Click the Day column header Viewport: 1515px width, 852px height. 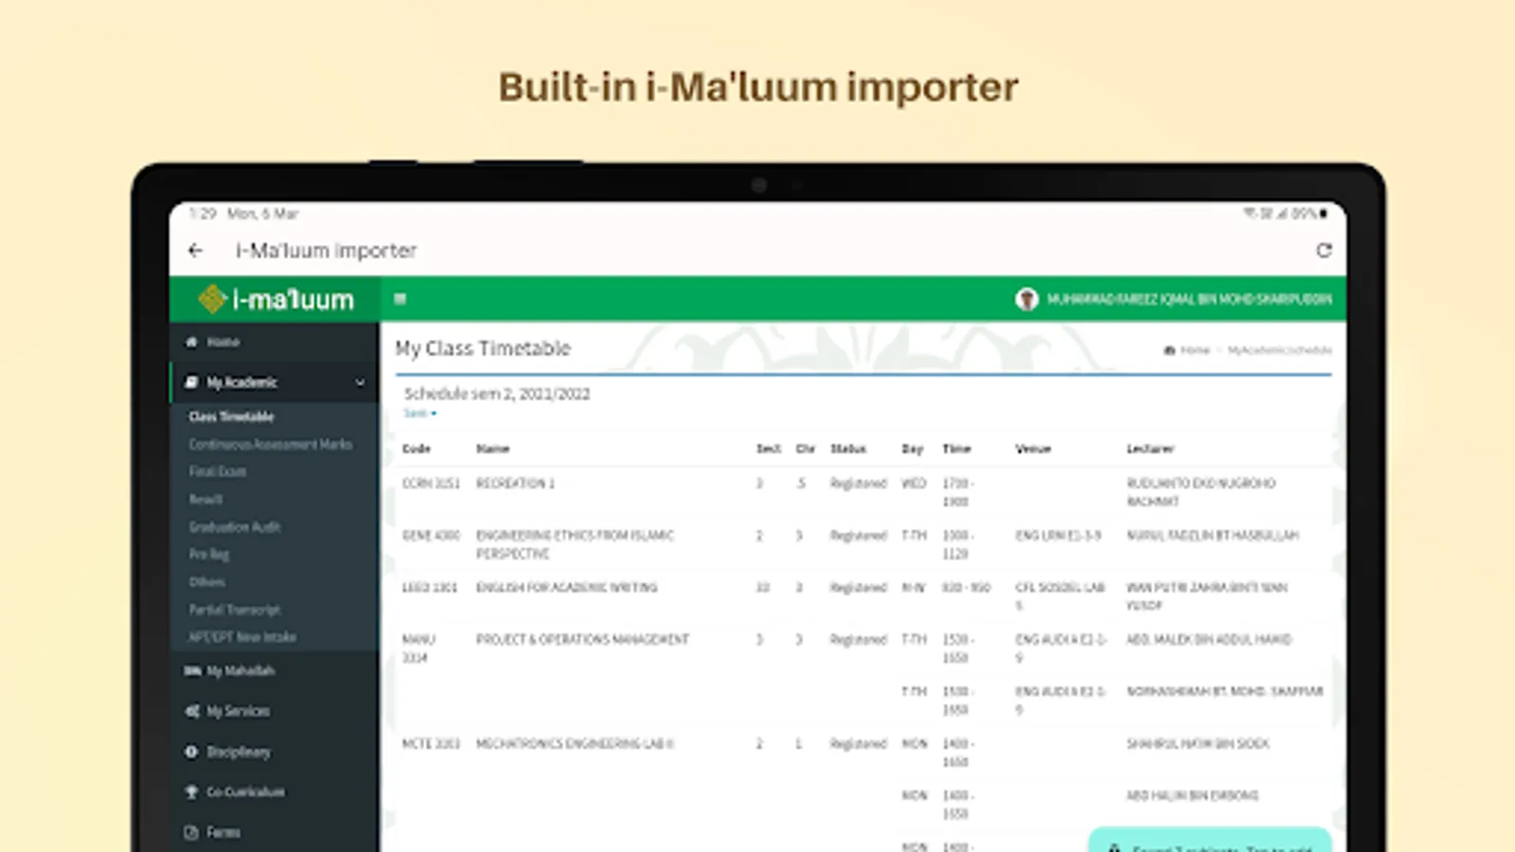[913, 449]
